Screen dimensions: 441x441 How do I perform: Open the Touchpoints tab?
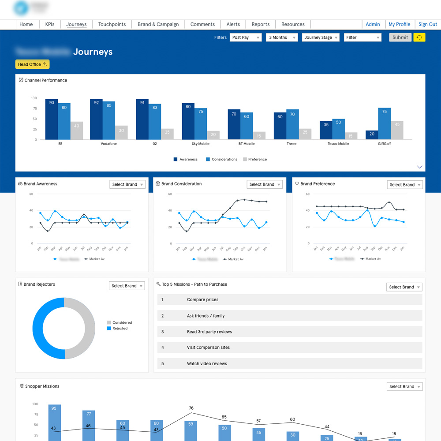coord(112,24)
